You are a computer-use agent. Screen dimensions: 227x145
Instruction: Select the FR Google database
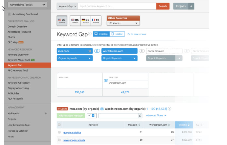(96, 21)
